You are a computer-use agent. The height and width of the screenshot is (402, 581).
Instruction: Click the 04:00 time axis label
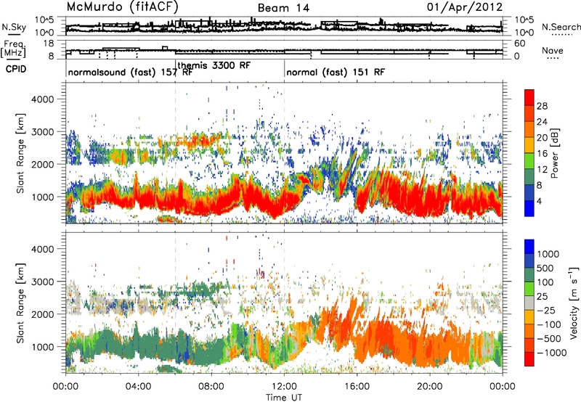[x=139, y=387]
